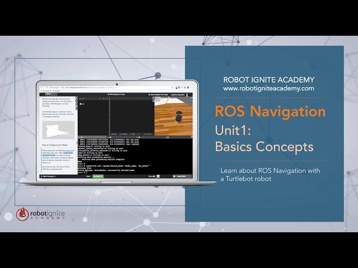358x268 pixels.
Task: Click the grid layout icon in bottom bar
Action: (158, 176)
